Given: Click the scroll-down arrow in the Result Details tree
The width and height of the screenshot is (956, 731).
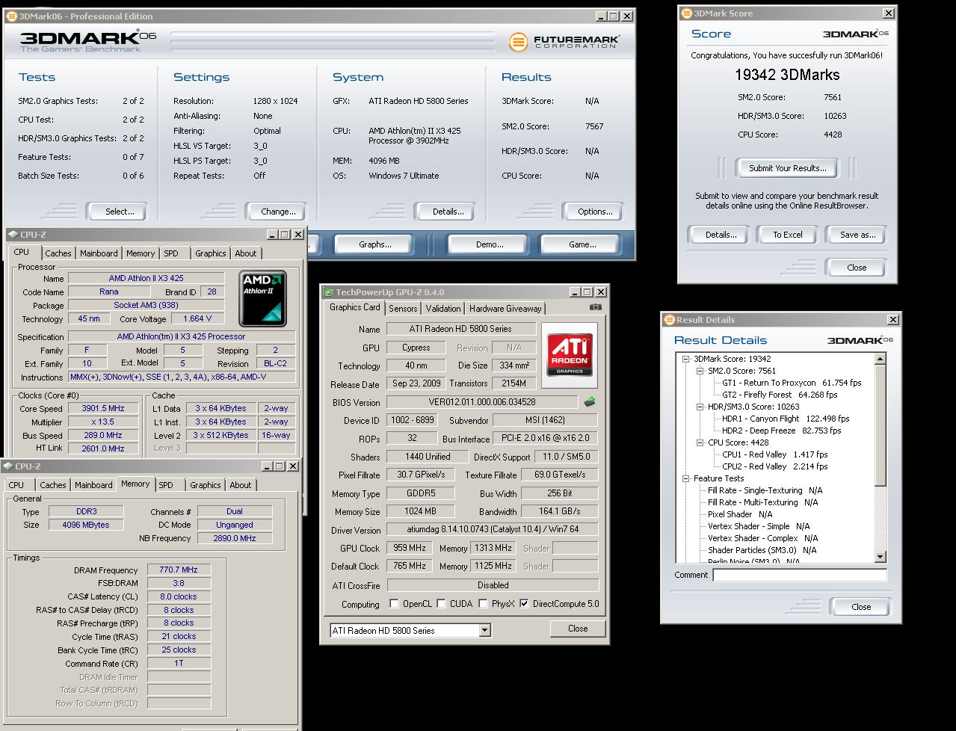Looking at the screenshot, I should pyautogui.click(x=880, y=556).
